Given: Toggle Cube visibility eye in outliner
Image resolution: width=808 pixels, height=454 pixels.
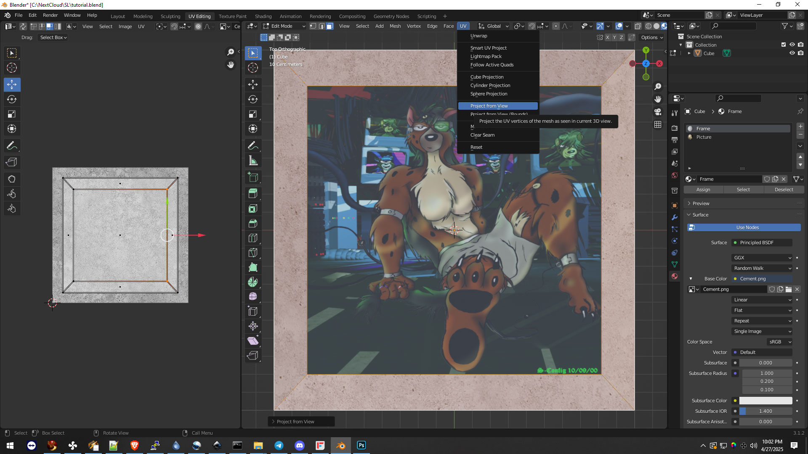Looking at the screenshot, I should (792, 53).
